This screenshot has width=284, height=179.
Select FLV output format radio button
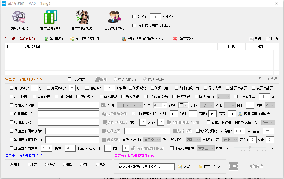[x=30, y=165]
